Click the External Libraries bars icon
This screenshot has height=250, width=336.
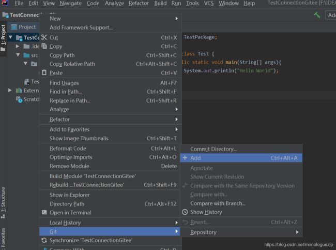pos(19,91)
